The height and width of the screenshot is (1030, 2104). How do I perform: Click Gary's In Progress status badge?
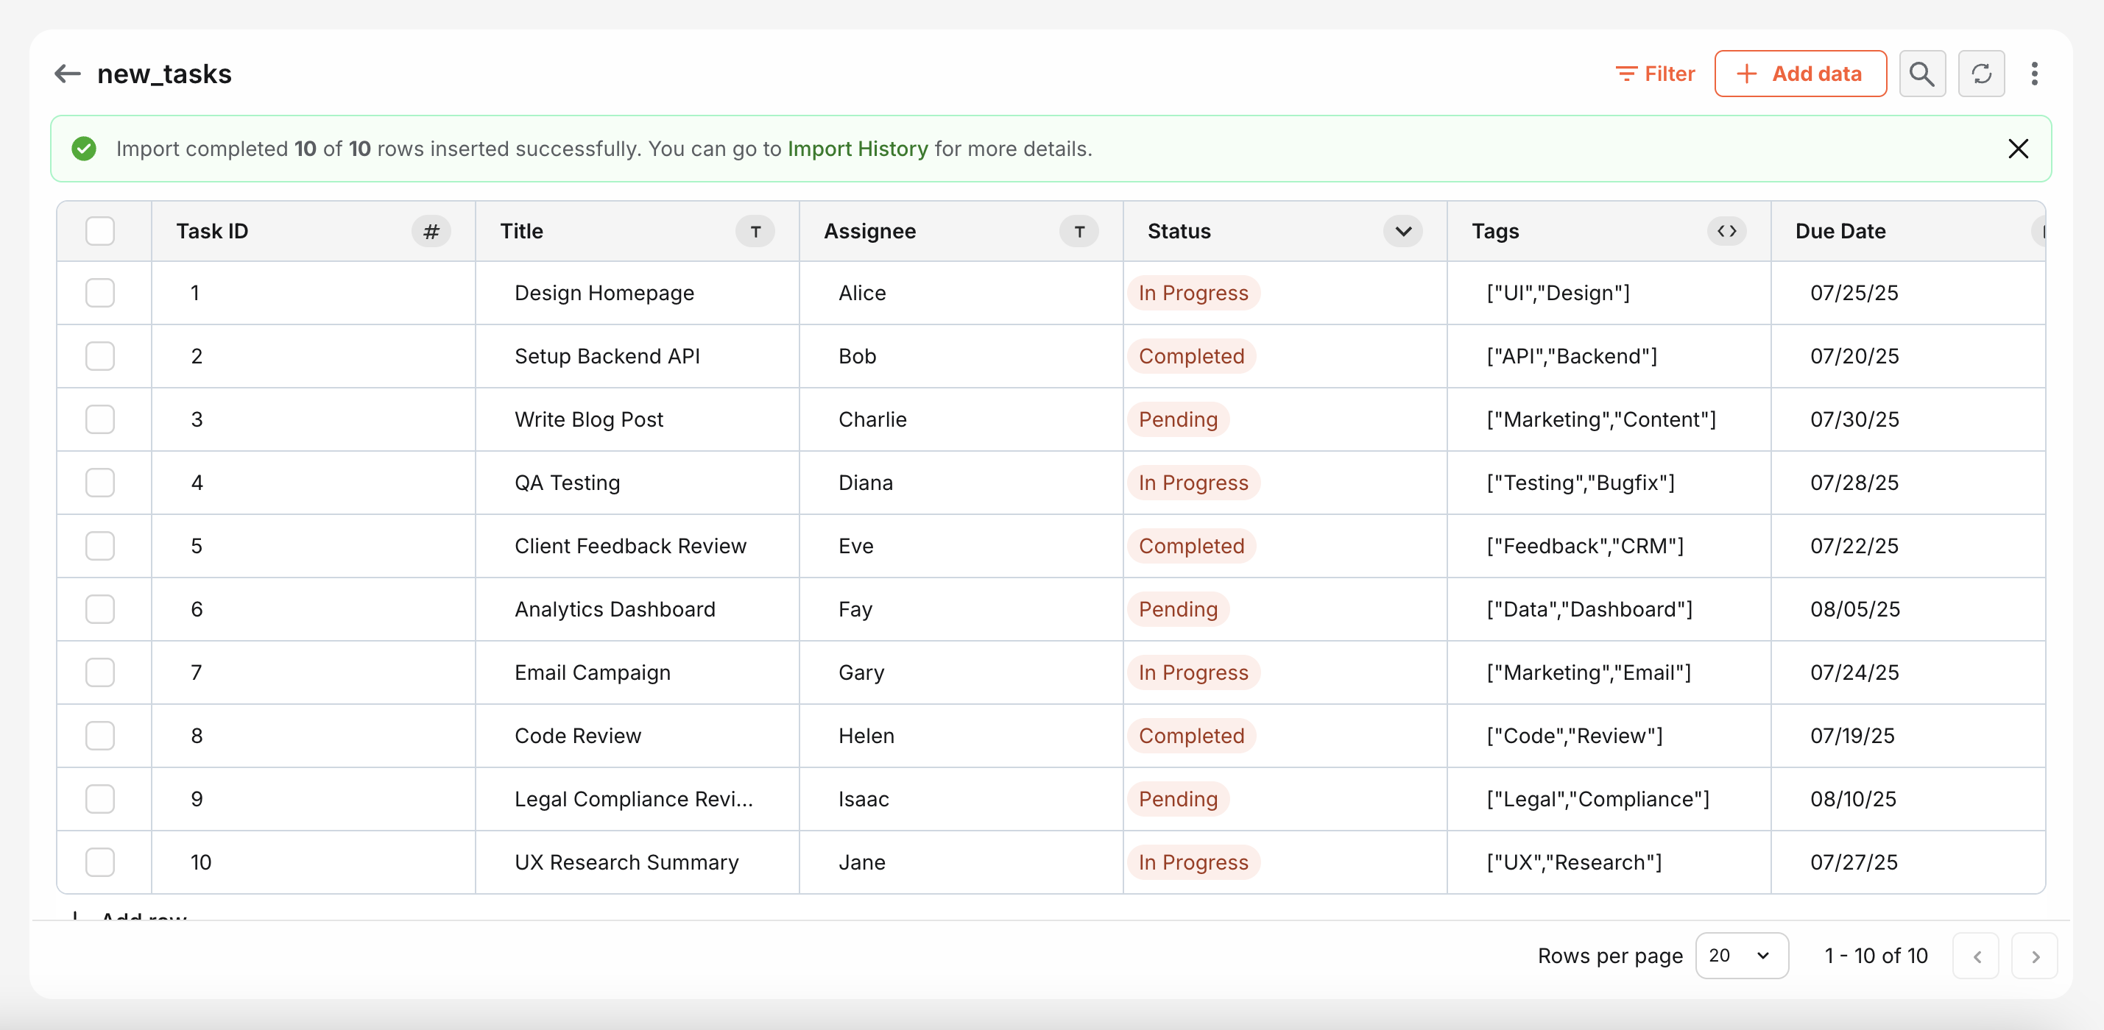(x=1193, y=672)
